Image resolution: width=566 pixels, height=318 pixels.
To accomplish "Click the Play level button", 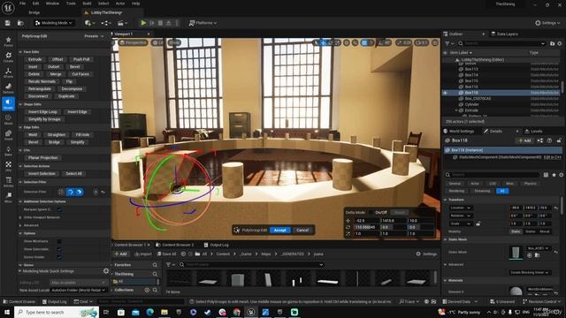I will pos(143,23).
